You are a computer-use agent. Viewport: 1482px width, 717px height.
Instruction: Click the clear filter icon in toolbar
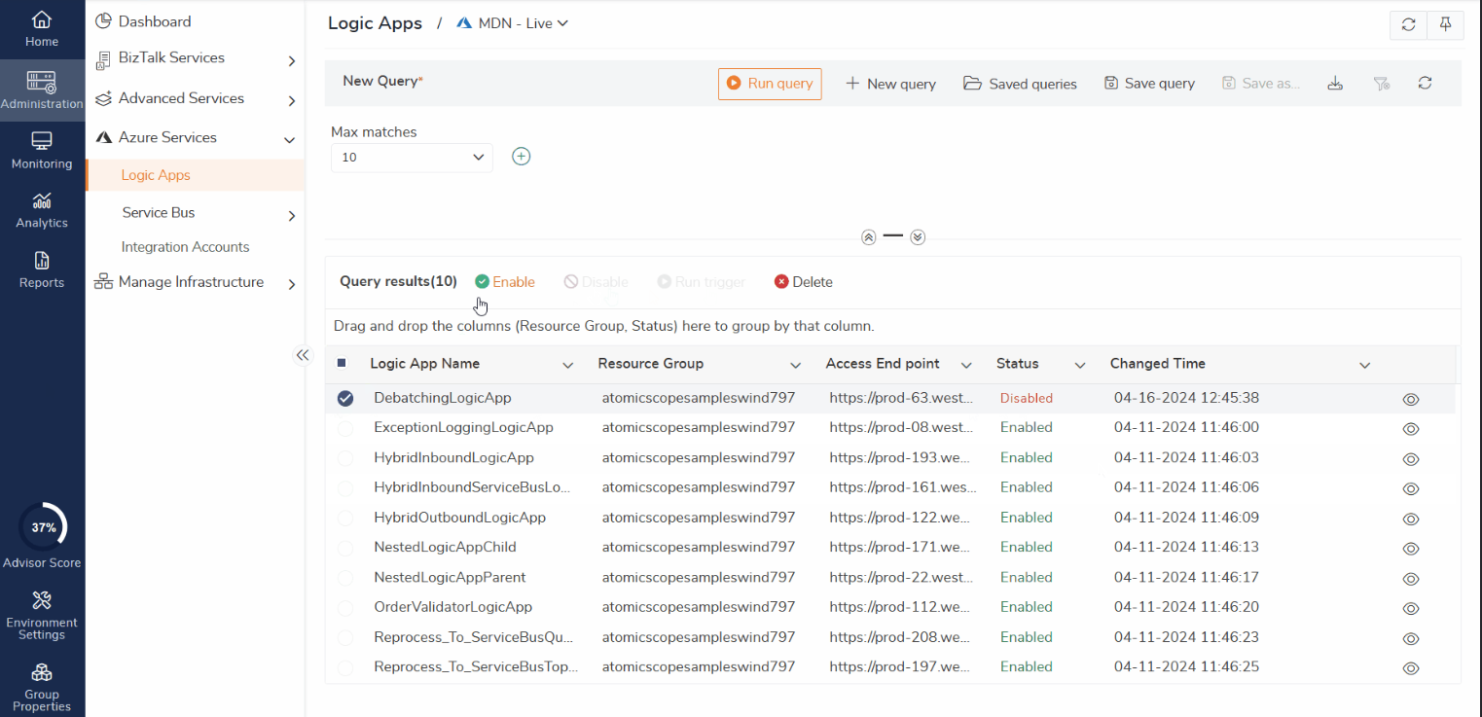[x=1381, y=84]
